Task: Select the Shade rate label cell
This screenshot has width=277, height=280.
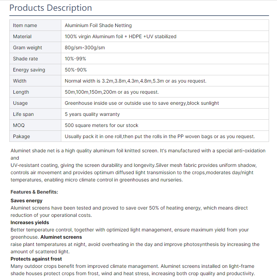Action: click(26, 59)
